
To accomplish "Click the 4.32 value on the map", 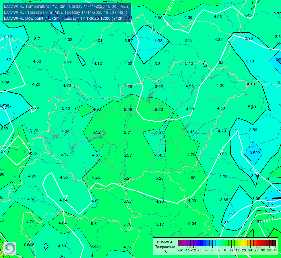I will [219, 40].
